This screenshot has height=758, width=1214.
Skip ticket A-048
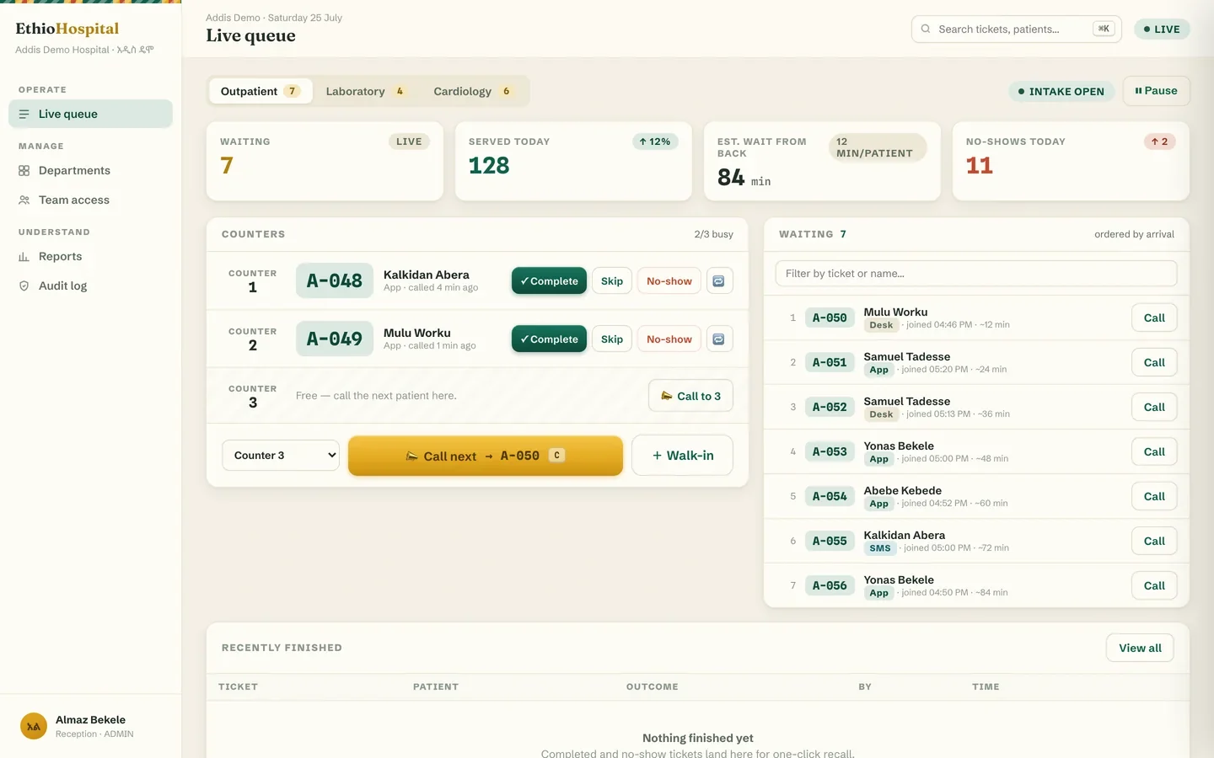click(612, 281)
